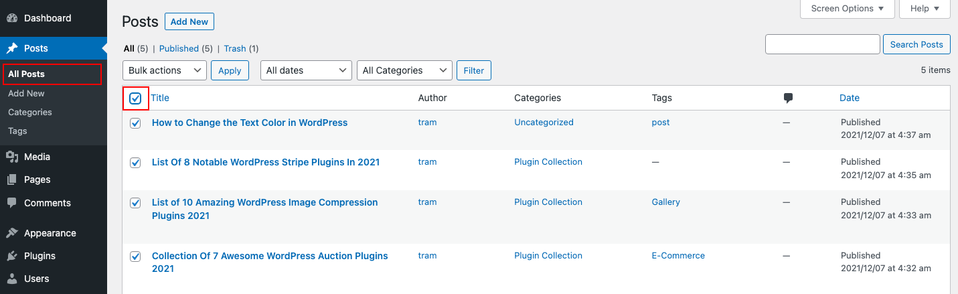
Task: Sort posts by Title column
Action: click(160, 98)
